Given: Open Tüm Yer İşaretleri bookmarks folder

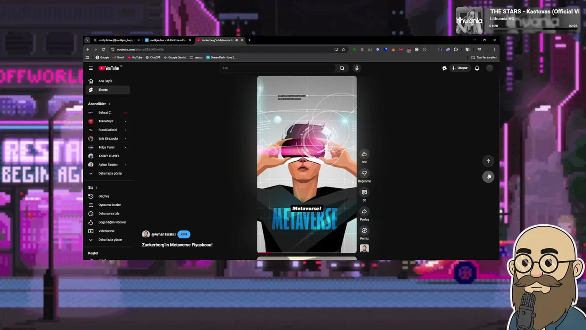Looking at the screenshot, I should (484, 57).
